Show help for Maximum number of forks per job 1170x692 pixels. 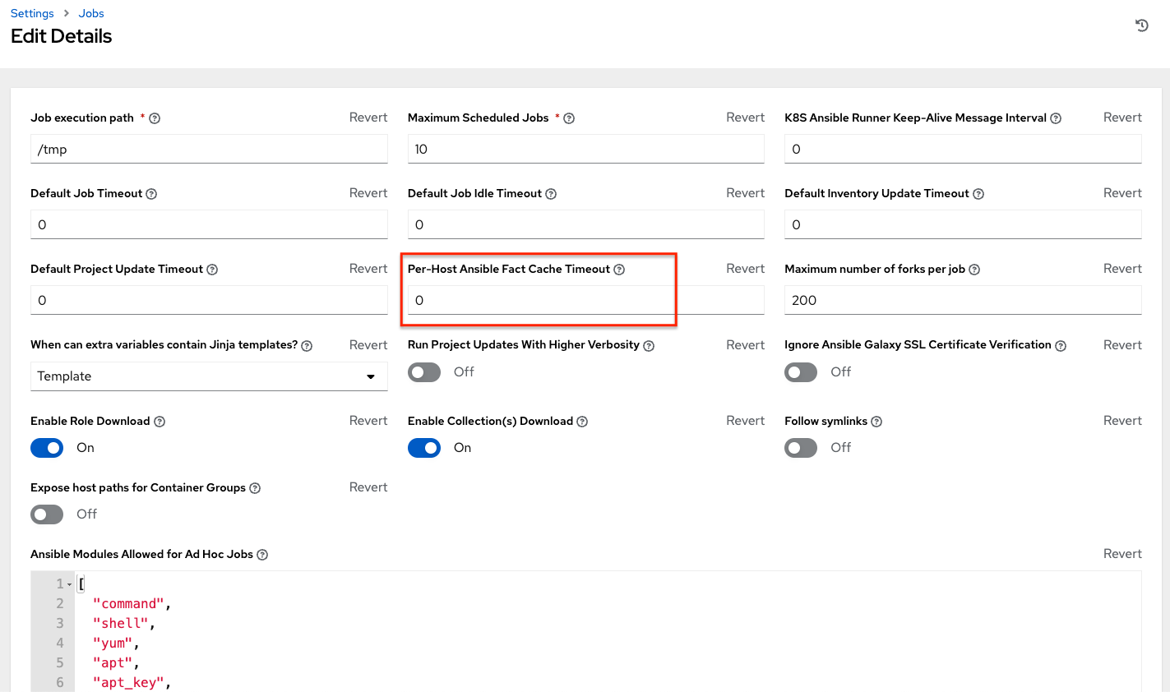point(974,269)
